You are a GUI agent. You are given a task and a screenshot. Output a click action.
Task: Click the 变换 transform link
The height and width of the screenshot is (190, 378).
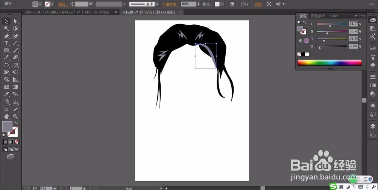click(x=258, y=4)
